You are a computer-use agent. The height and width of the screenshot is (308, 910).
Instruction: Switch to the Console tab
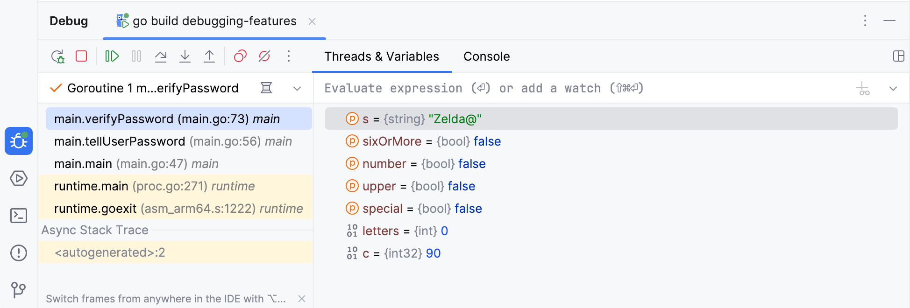click(486, 56)
